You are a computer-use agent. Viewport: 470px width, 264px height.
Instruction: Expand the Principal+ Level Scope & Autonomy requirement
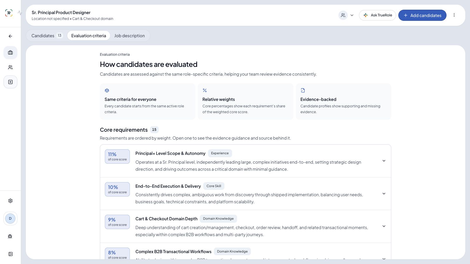[384, 161]
